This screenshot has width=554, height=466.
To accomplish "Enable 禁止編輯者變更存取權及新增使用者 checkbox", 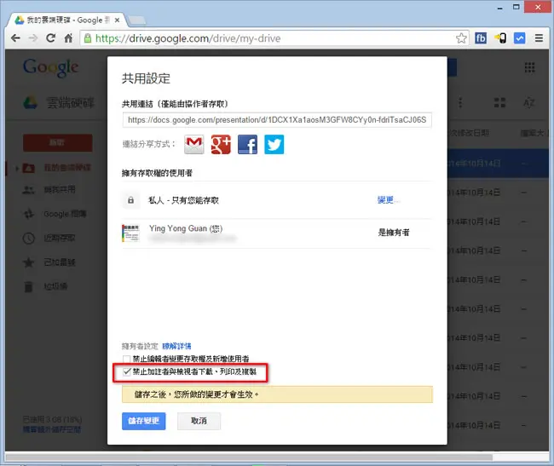I will tap(126, 359).
